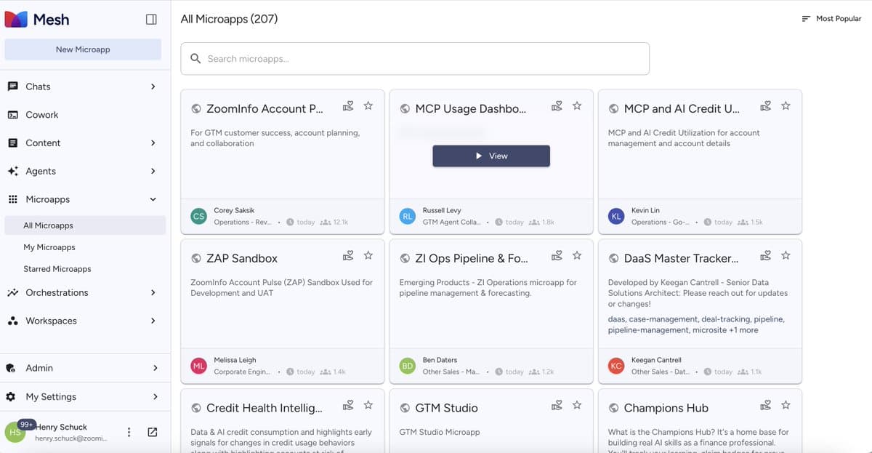This screenshot has width=872, height=453.
Task: Star the DaaS Master Tracker microapp
Action: tap(786, 256)
